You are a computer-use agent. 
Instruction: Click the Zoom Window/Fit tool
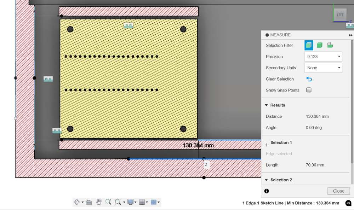point(118,202)
